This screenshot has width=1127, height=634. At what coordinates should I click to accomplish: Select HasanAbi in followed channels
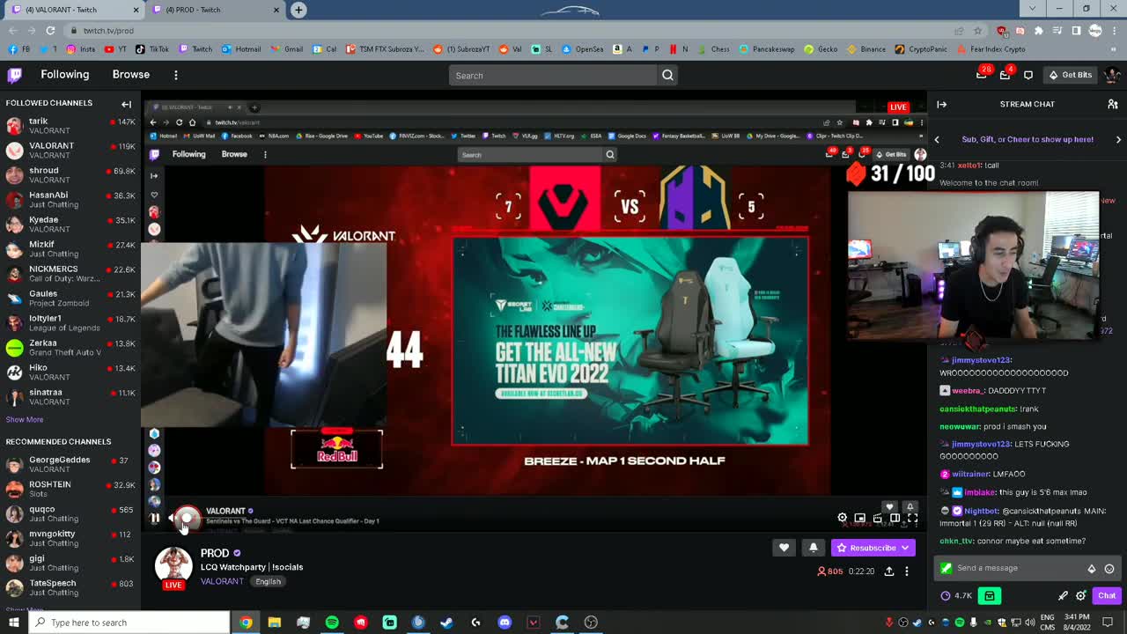(x=70, y=200)
